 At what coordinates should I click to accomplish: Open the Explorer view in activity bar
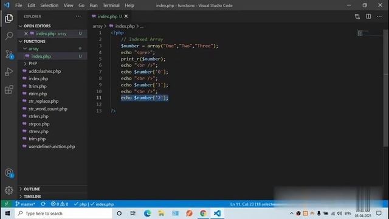click(x=9, y=18)
